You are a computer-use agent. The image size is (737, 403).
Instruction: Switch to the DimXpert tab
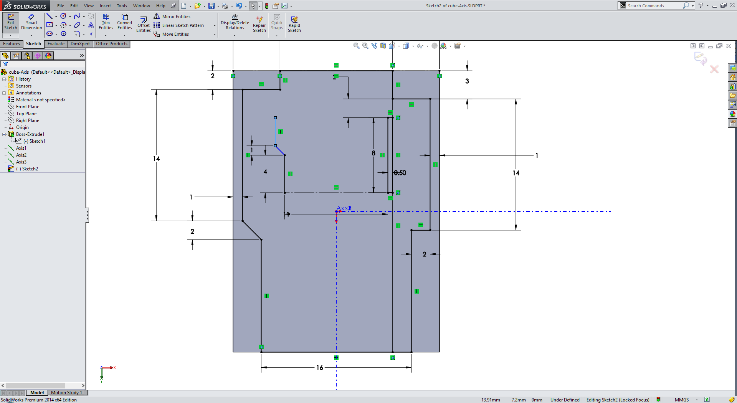[x=80, y=44]
